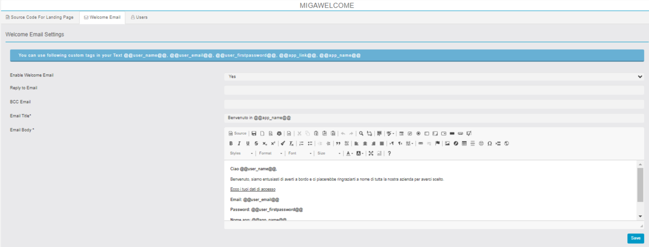Toggle underline formatting
649x247 pixels.
click(248, 143)
